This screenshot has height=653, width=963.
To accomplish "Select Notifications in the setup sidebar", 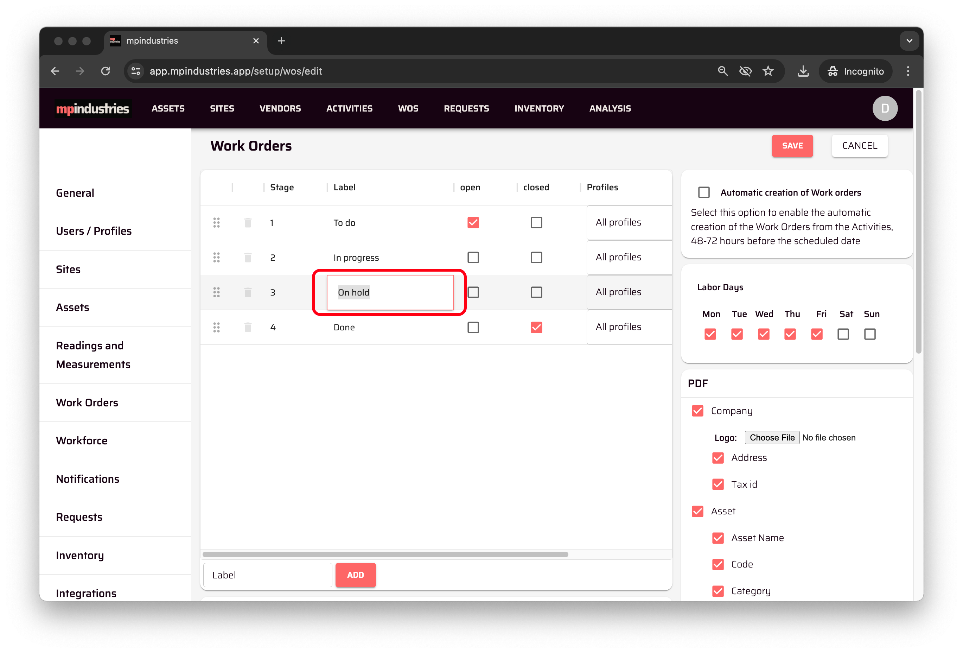I will [88, 479].
